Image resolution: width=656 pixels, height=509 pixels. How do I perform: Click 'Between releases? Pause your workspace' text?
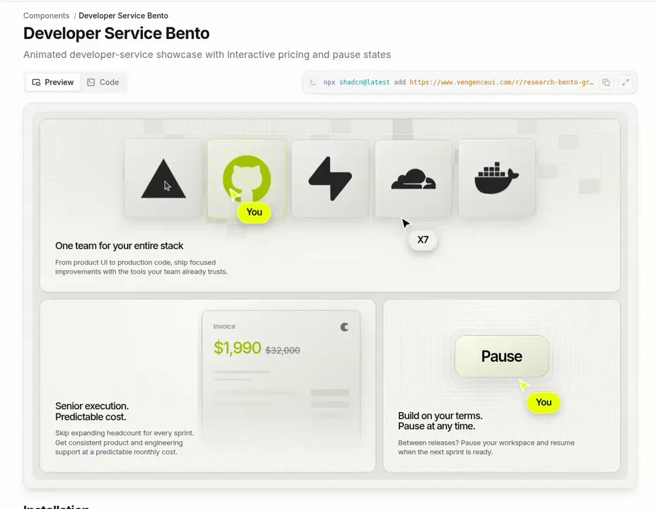pyautogui.click(x=486, y=447)
